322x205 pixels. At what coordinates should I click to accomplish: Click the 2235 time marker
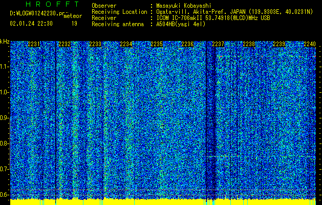click(157, 44)
